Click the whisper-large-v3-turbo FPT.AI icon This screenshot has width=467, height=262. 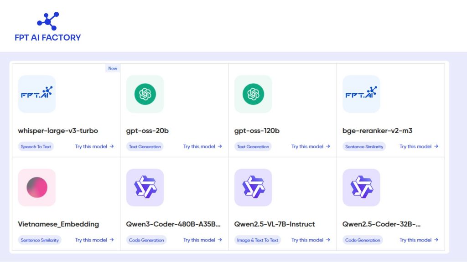(x=37, y=94)
